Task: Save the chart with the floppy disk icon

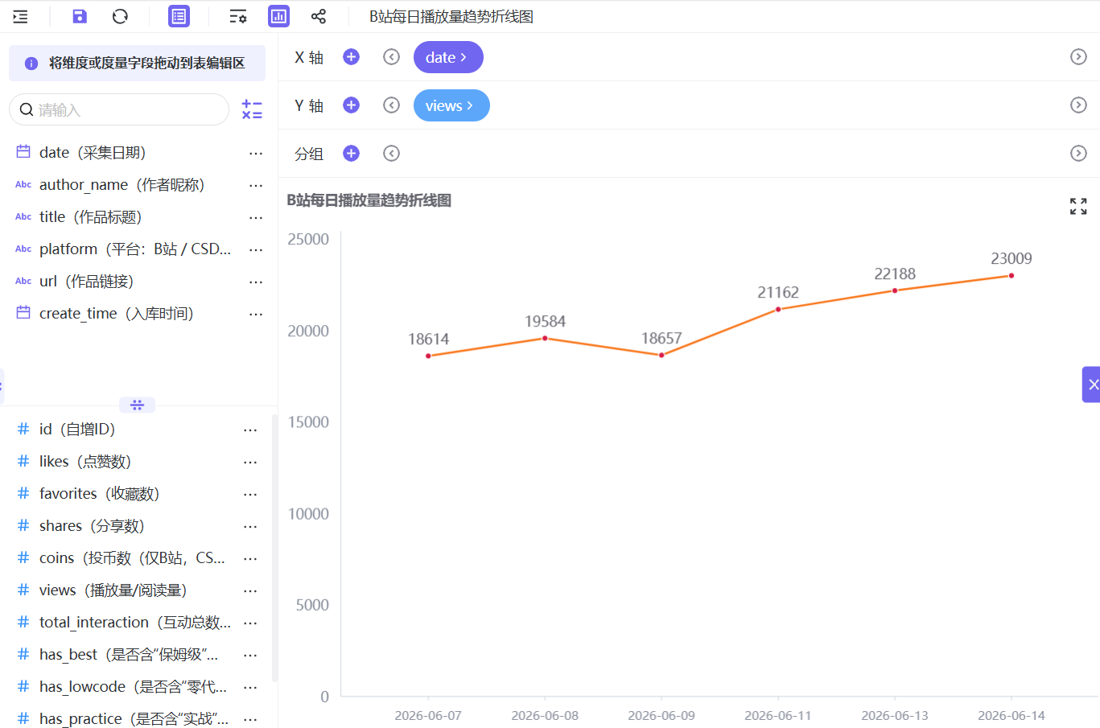Action: tap(79, 16)
